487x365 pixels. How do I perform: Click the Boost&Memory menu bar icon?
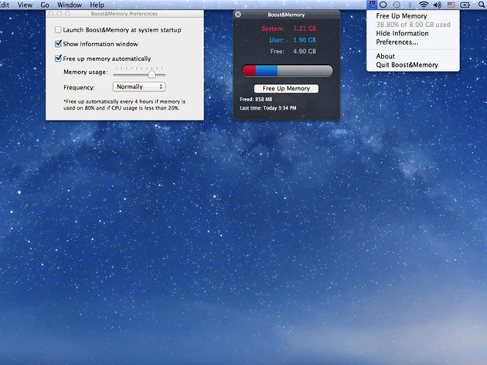pyautogui.click(x=372, y=5)
